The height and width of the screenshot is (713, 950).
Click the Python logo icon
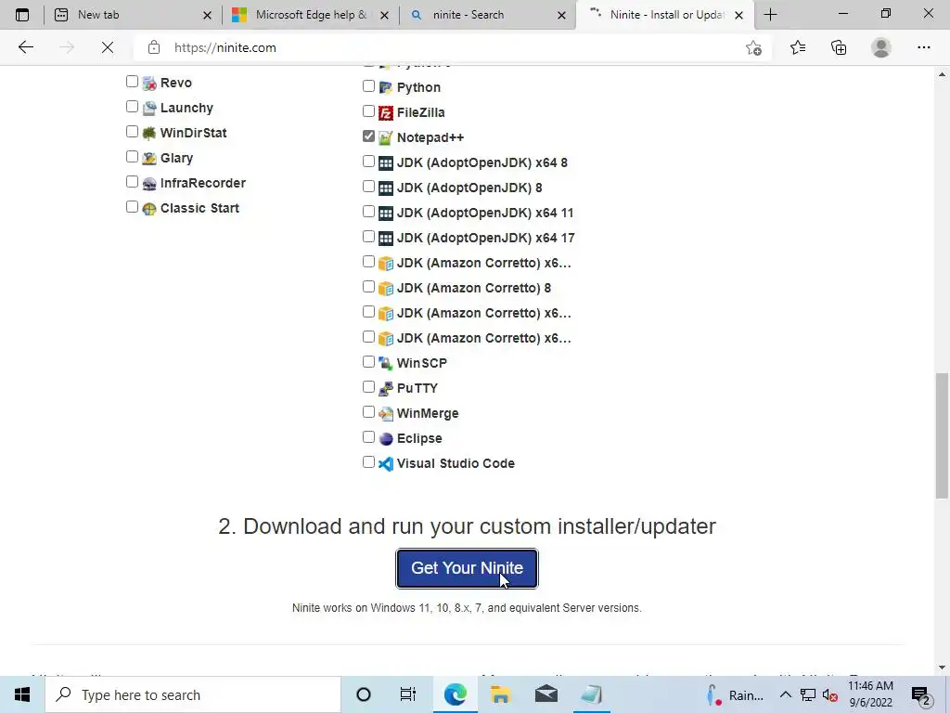(x=385, y=88)
